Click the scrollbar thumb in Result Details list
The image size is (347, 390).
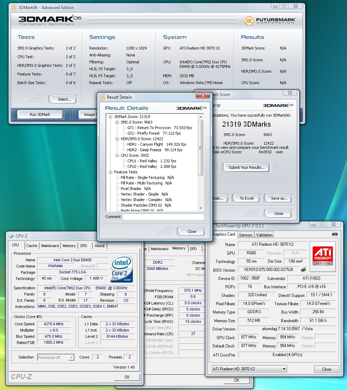click(201, 147)
